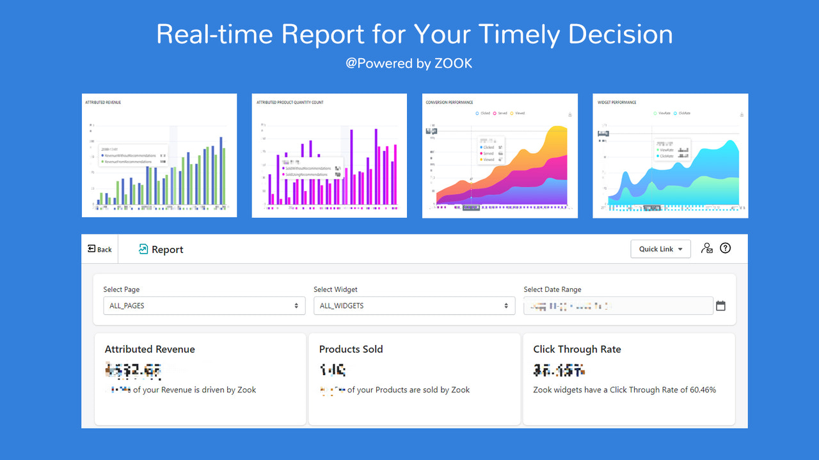Open the Quick Link dropdown
The height and width of the screenshot is (460, 819).
pyautogui.click(x=660, y=249)
